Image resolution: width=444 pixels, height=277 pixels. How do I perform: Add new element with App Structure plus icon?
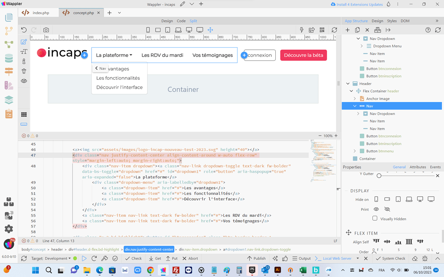(x=347, y=30)
